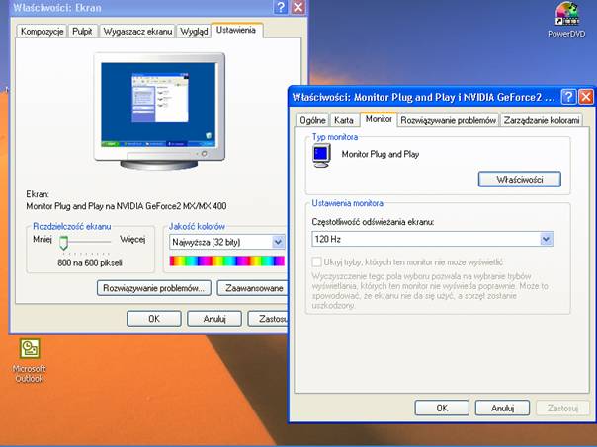Switch to the Pulpit tab
Image resolution: width=597 pixels, height=447 pixels.
(82, 32)
